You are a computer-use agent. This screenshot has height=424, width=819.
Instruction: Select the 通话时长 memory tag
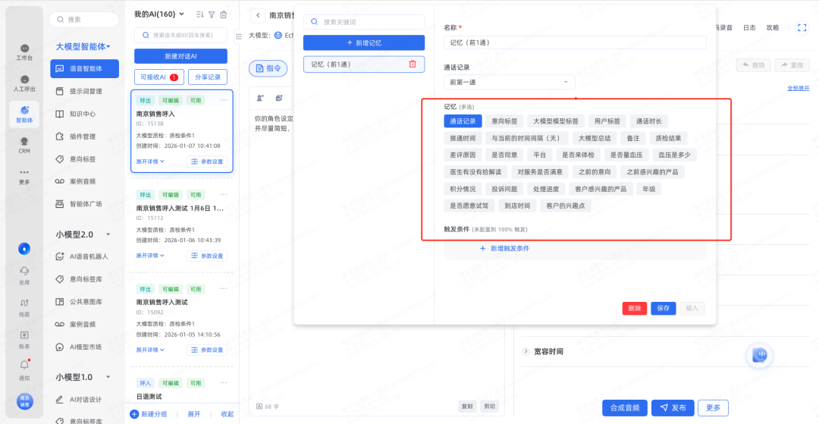pyautogui.click(x=648, y=121)
